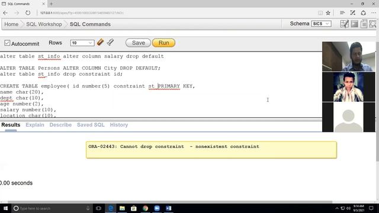
Task: Click the top participant video thumbnail
Action: (349, 57)
